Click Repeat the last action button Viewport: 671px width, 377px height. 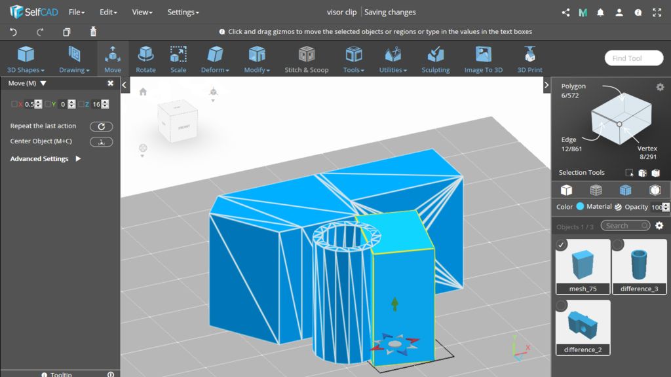(101, 126)
